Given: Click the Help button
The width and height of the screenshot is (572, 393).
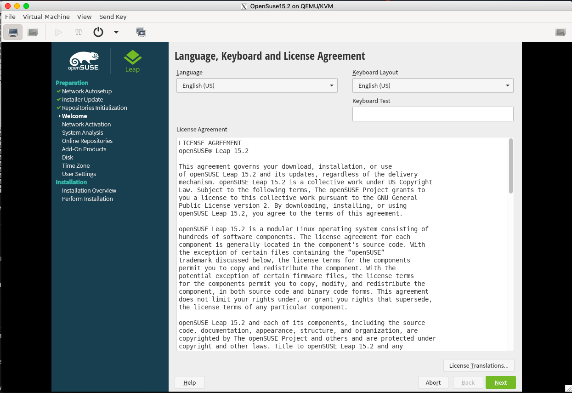Looking at the screenshot, I should (190, 382).
